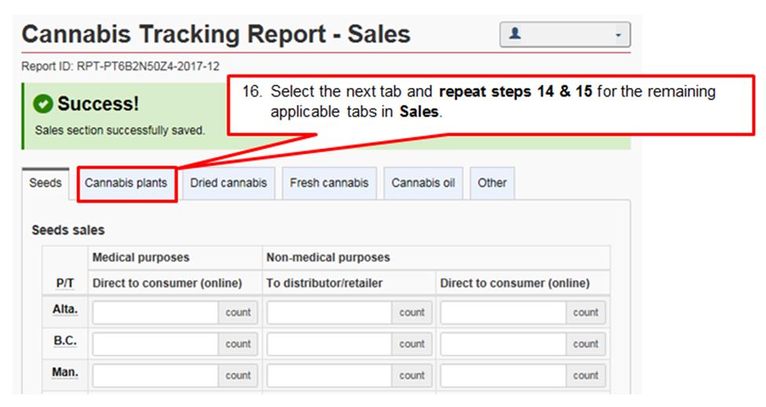Switch to the Seeds tab
The image size is (766, 407).
(46, 184)
